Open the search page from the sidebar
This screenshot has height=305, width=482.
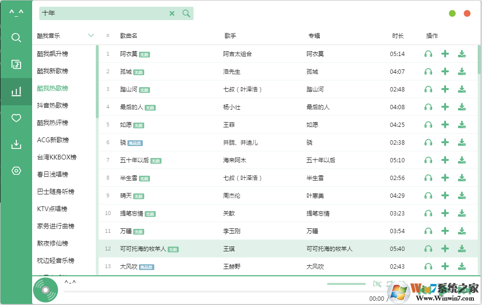click(16, 37)
